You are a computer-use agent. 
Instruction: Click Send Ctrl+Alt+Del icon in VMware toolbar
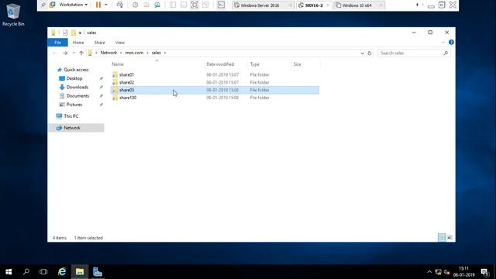120,5
